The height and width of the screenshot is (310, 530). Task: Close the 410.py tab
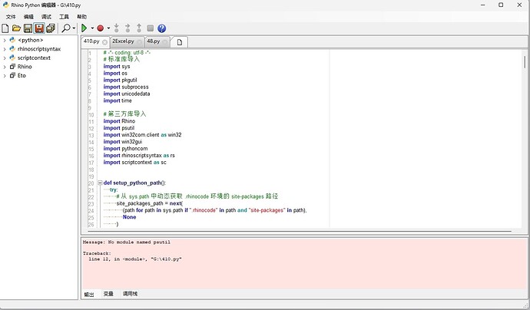click(104, 42)
